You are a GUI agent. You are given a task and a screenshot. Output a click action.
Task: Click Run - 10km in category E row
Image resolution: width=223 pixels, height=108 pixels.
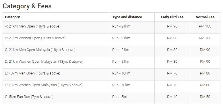(121, 73)
